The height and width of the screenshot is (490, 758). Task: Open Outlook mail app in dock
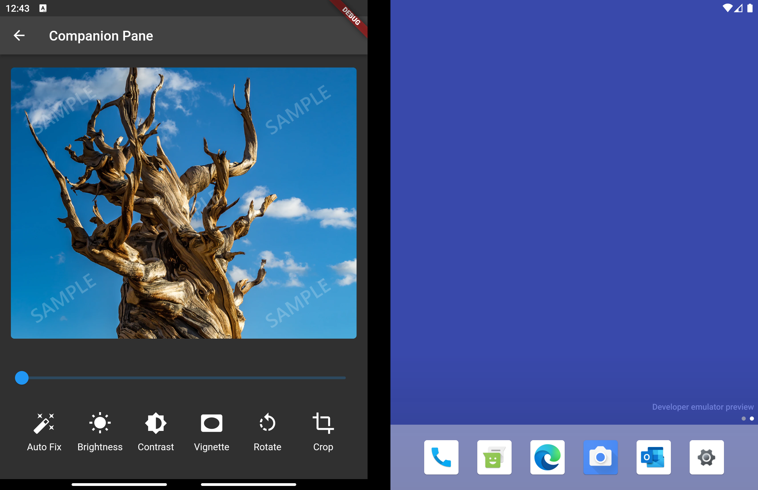coord(653,457)
